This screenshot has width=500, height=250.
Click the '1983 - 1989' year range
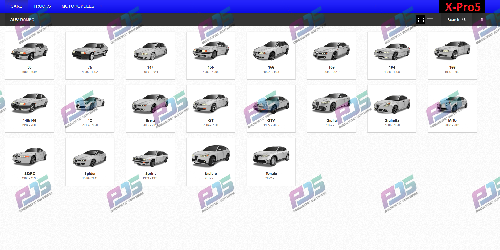(x=150, y=178)
